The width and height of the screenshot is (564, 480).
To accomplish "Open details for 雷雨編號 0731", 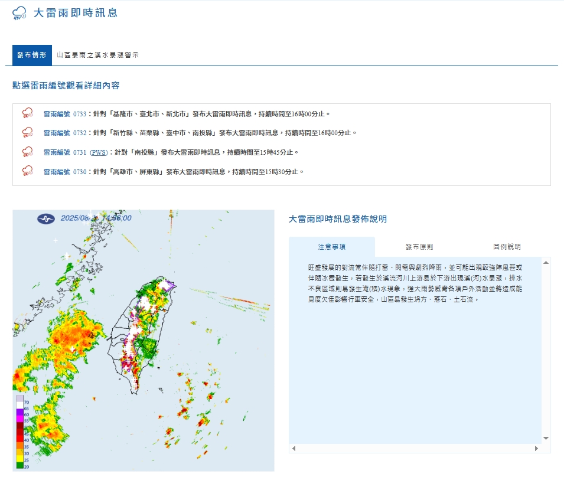I will (65, 152).
